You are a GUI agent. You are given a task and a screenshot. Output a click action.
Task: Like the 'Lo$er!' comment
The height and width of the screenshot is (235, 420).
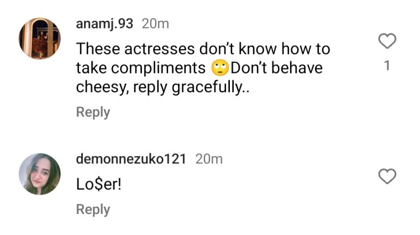[x=387, y=177]
